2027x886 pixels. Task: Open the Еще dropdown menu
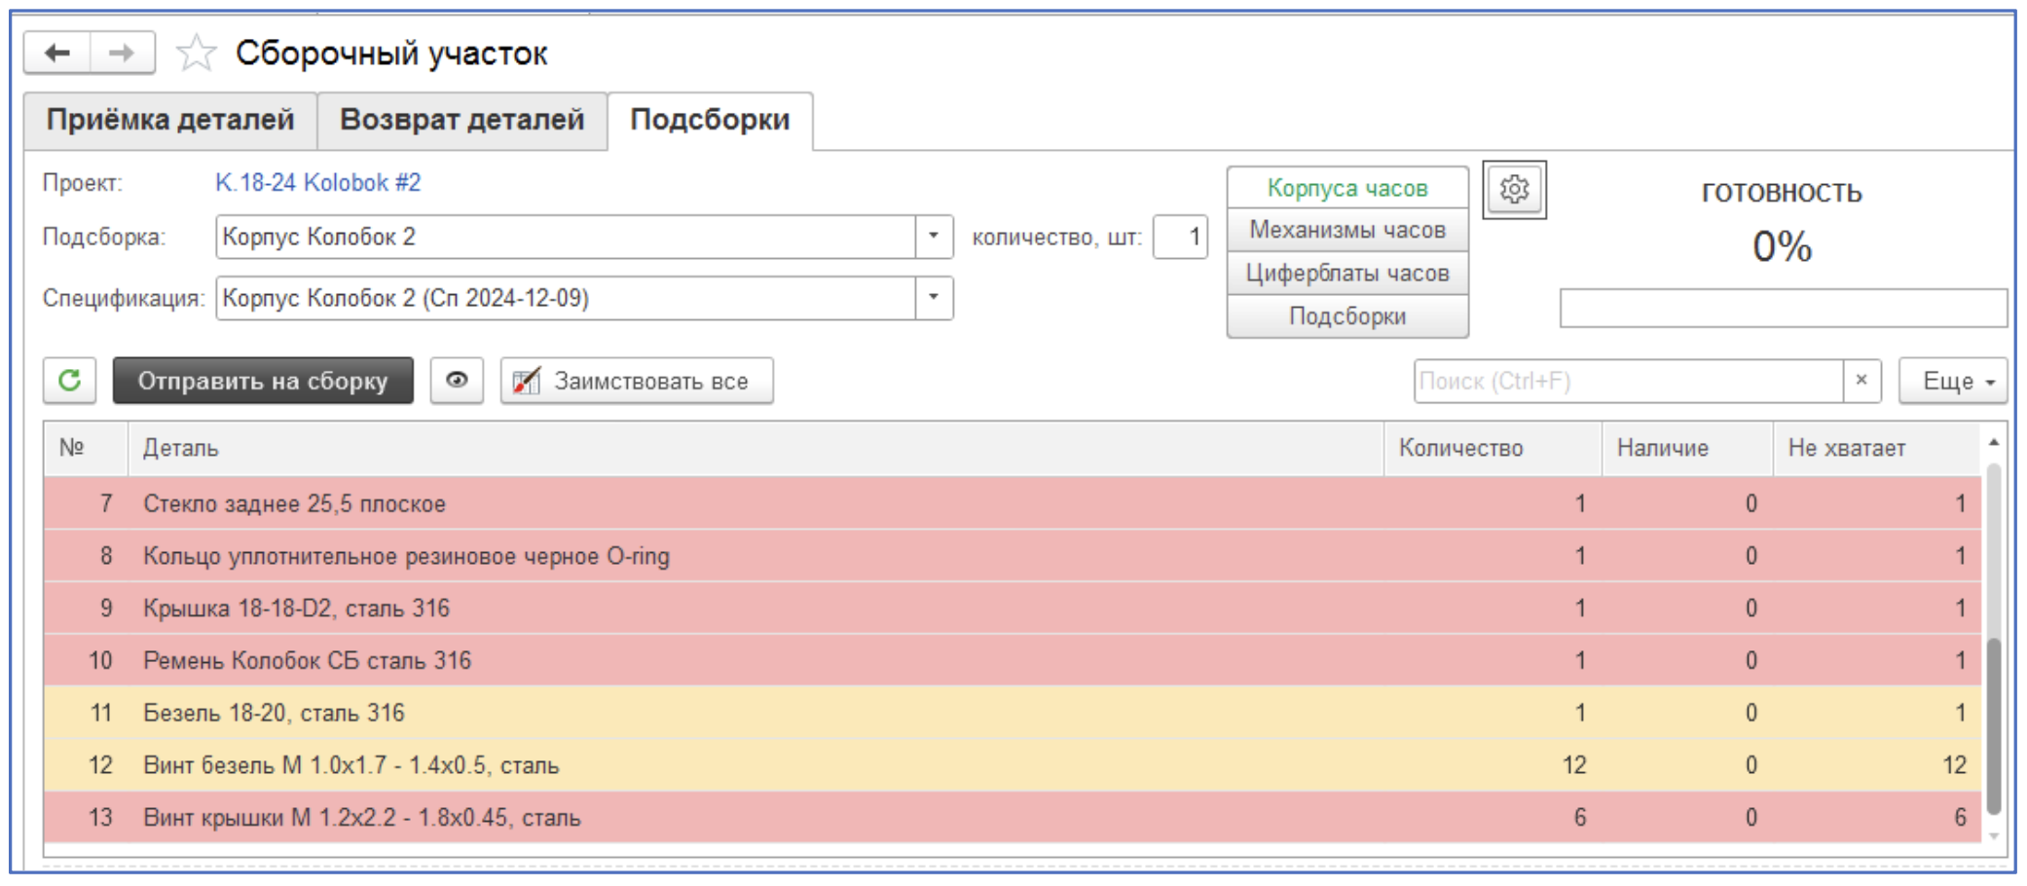tap(1952, 381)
